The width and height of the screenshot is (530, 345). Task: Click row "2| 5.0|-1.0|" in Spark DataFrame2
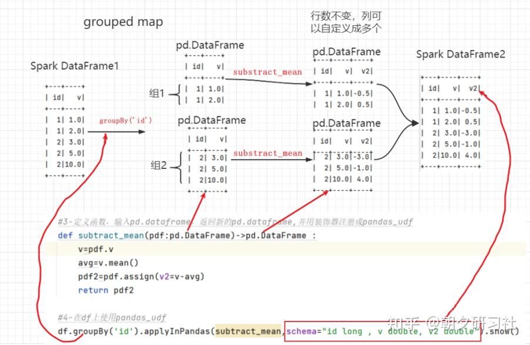pyautogui.click(x=451, y=144)
